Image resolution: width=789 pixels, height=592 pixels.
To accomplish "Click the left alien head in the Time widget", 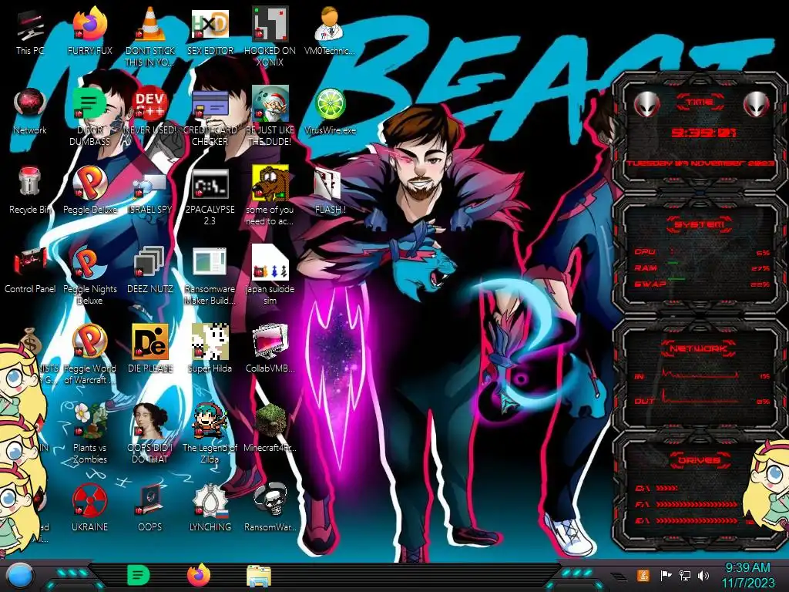I will click(646, 104).
